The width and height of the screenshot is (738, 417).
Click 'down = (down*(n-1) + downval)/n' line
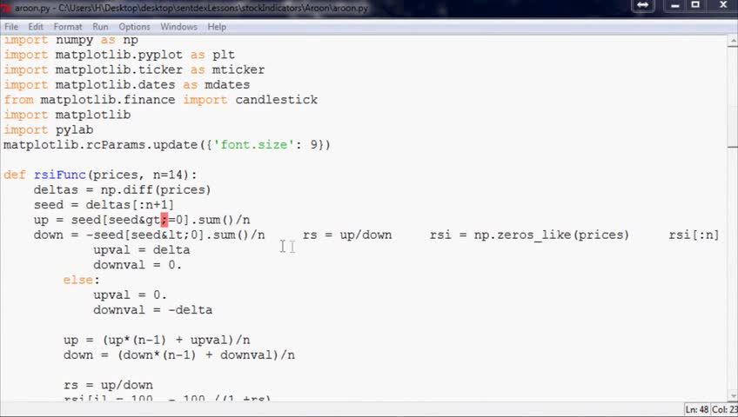click(x=179, y=355)
